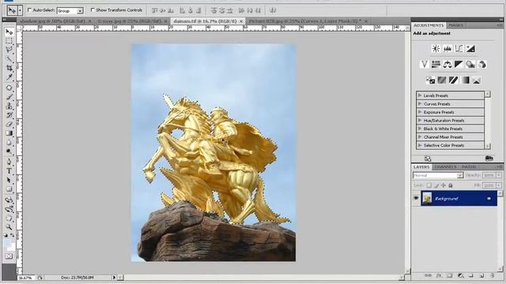Switch to the shadow.jpg document tab

[x=56, y=21]
